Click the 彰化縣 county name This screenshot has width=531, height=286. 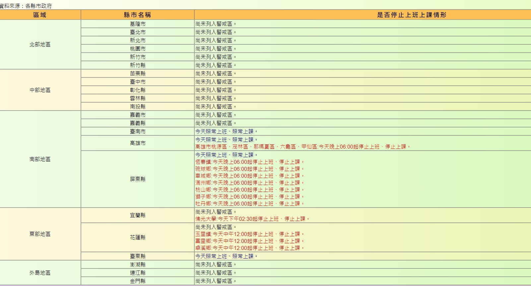[138, 90]
